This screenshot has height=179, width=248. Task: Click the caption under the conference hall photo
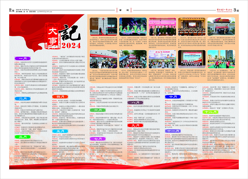coord(192,43)
